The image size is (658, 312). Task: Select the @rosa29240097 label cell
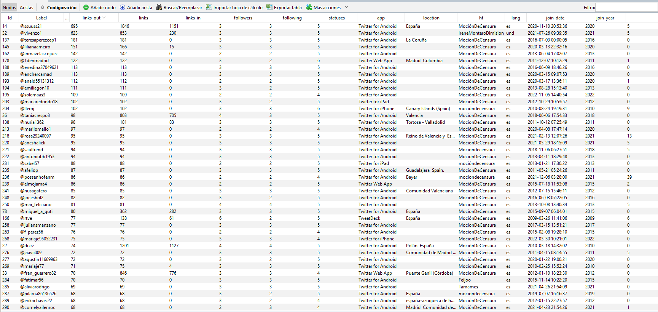click(35, 136)
